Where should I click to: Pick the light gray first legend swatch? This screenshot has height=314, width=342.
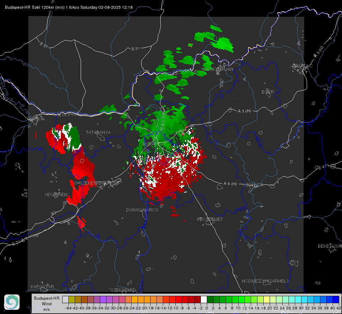tap(65, 299)
